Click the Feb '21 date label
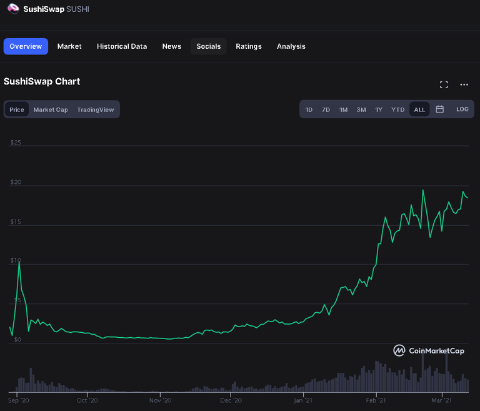480x411 pixels. (x=376, y=400)
